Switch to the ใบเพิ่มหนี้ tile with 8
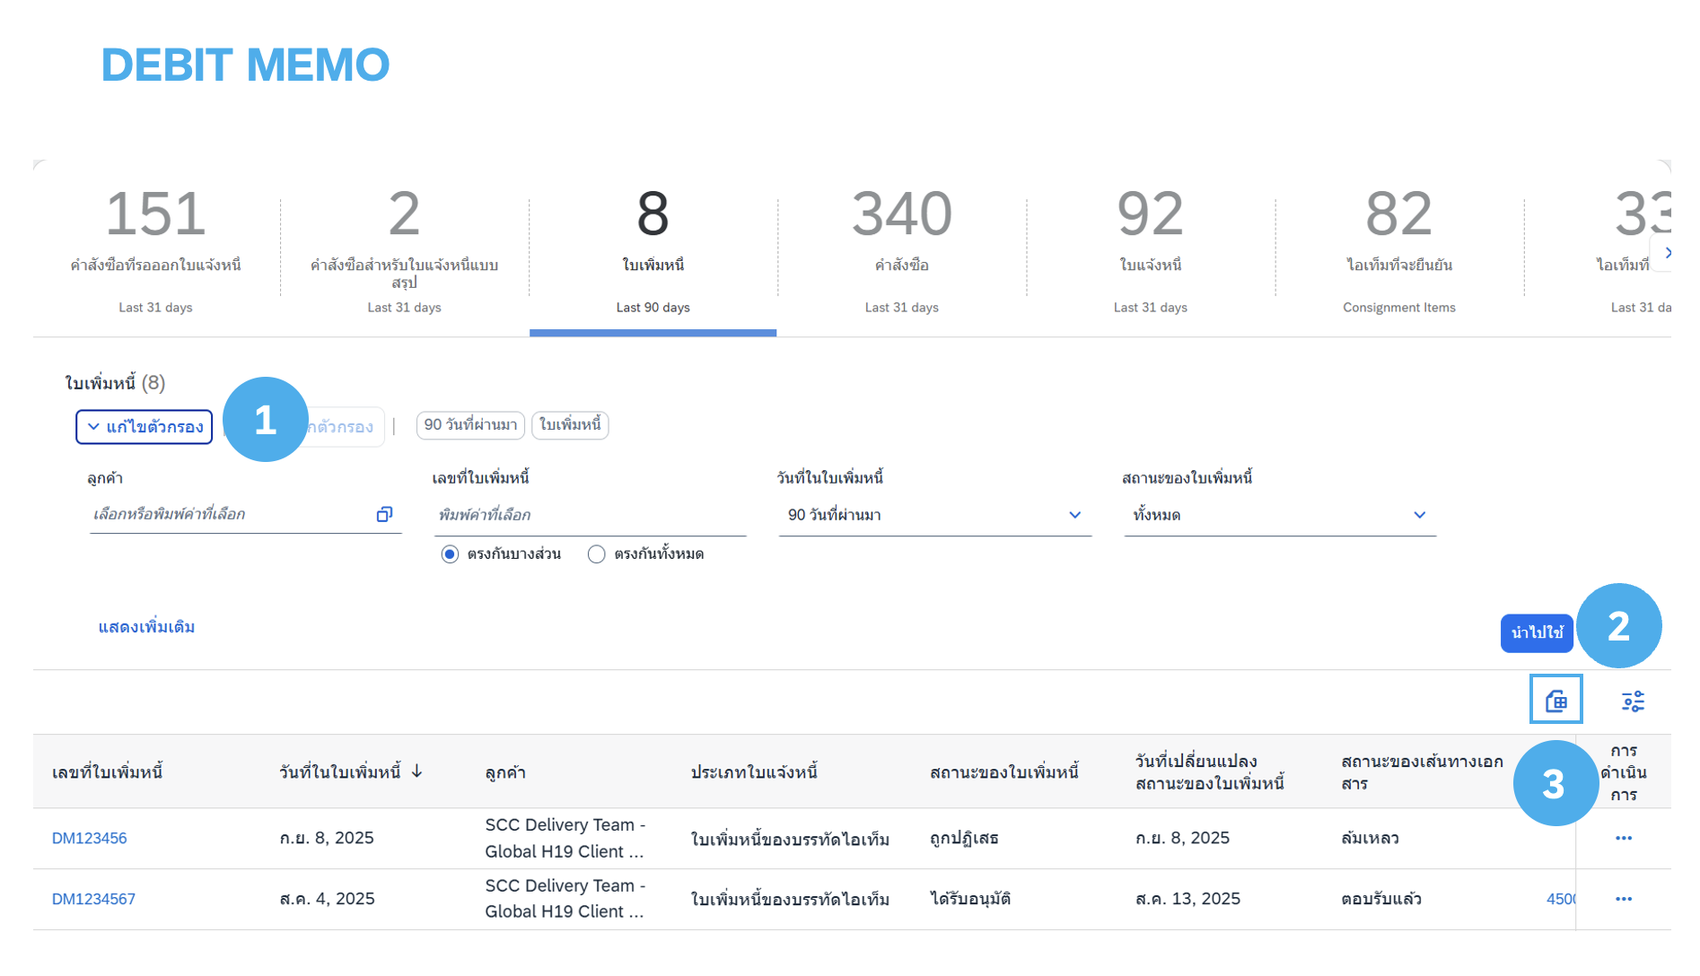 [653, 248]
